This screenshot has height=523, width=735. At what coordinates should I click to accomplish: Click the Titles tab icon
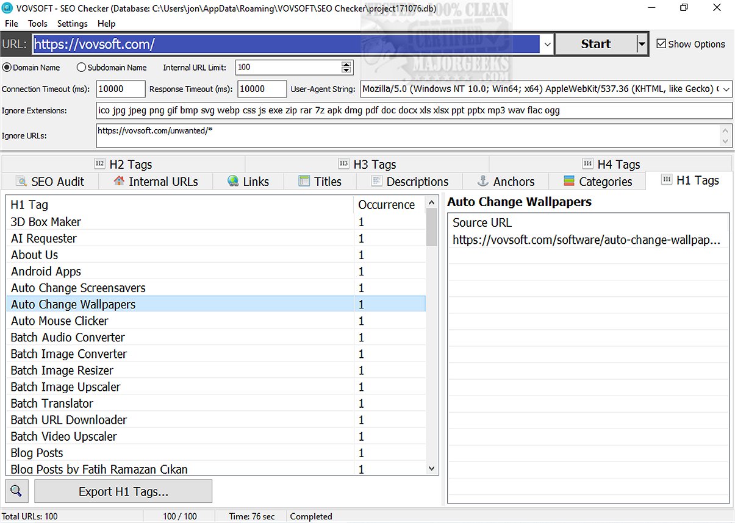pyautogui.click(x=304, y=181)
